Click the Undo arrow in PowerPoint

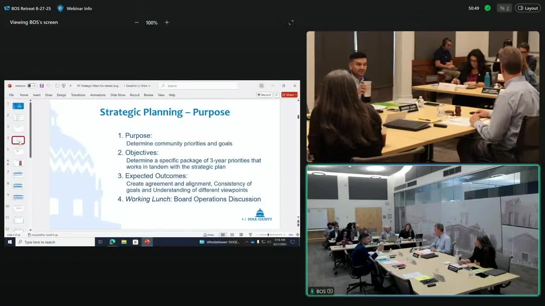tap(49, 86)
